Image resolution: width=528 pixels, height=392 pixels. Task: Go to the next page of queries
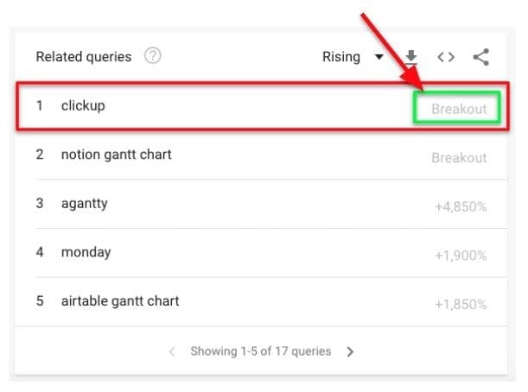[x=350, y=351]
